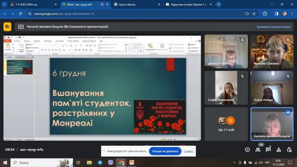The width and height of the screenshot is (297, 167).
Task: Click Зупинити презентацію to stop presenting
Action: [273, 27]
